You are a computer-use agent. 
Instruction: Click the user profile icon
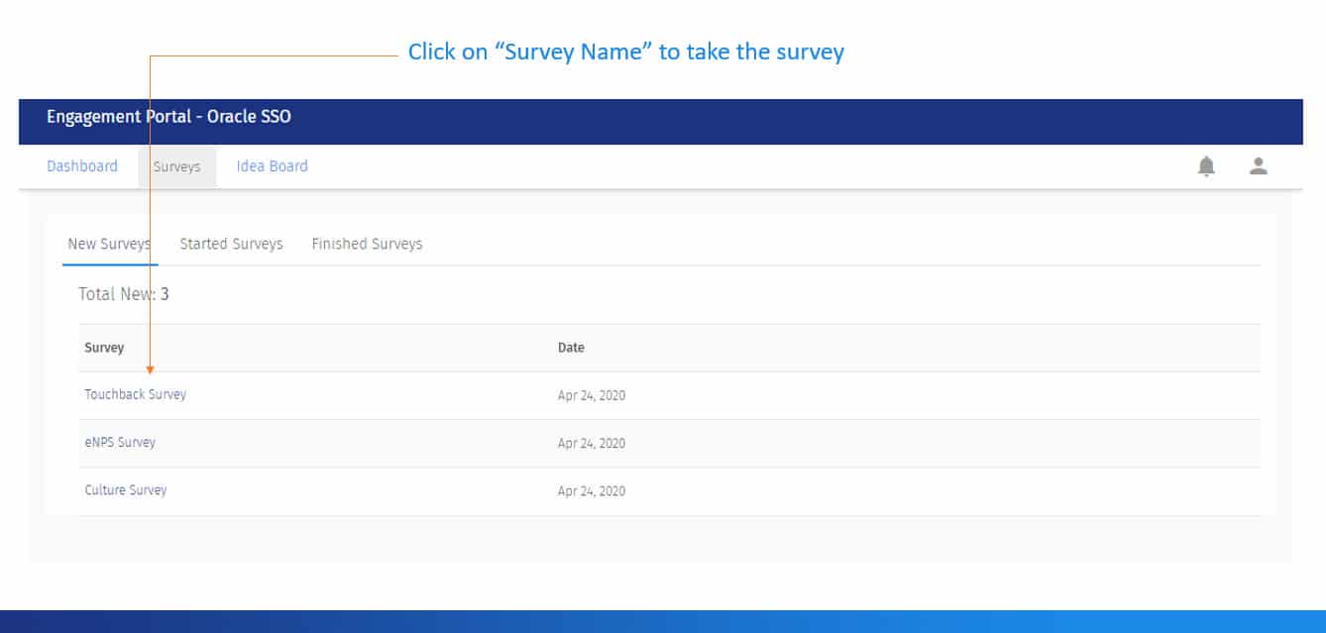(1259, 166)
